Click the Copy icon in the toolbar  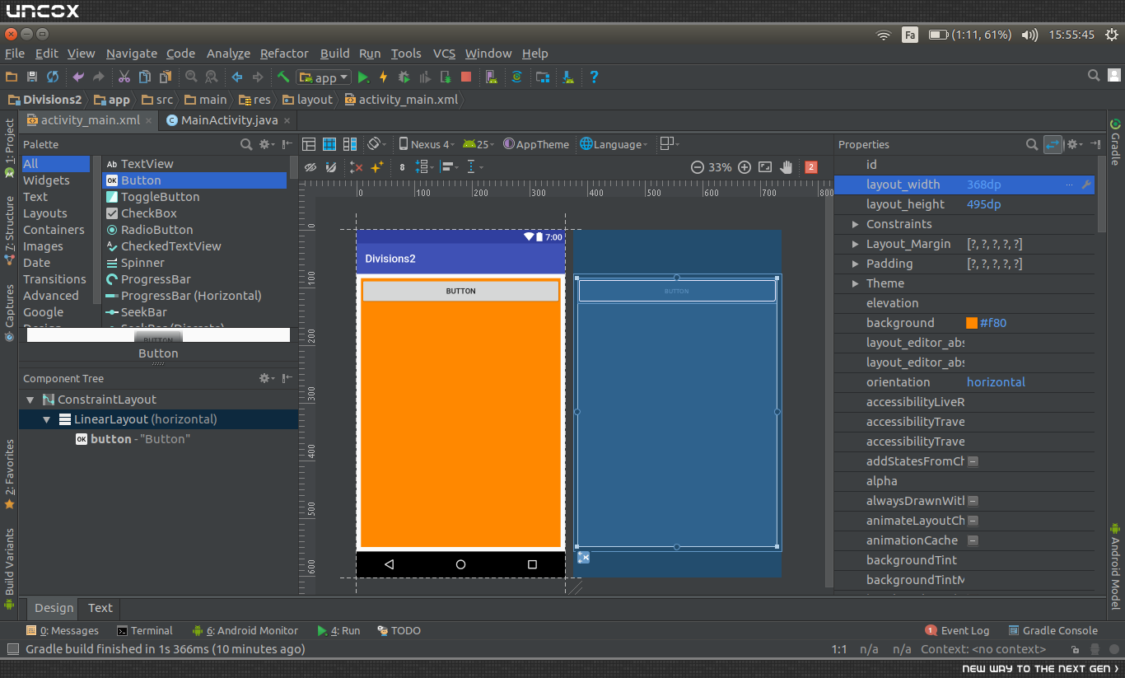[145, 77]
